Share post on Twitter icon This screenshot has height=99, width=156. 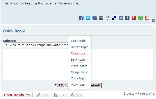pyautogui.click(x=88, y=18)
